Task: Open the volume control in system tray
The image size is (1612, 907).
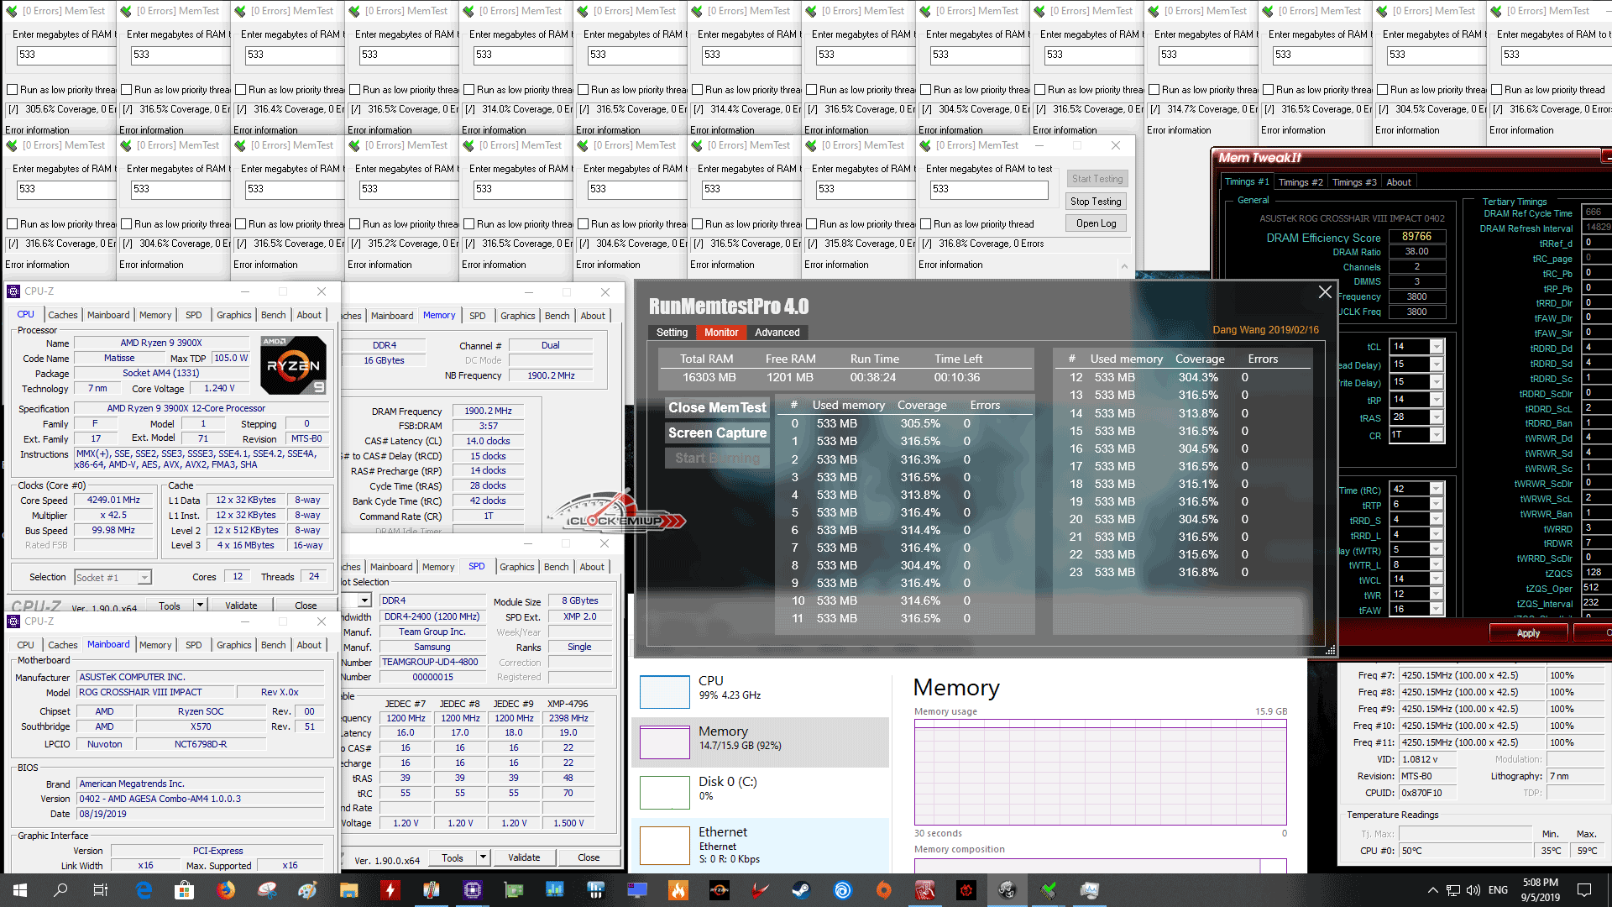Action: click(x=1474, y=890)
